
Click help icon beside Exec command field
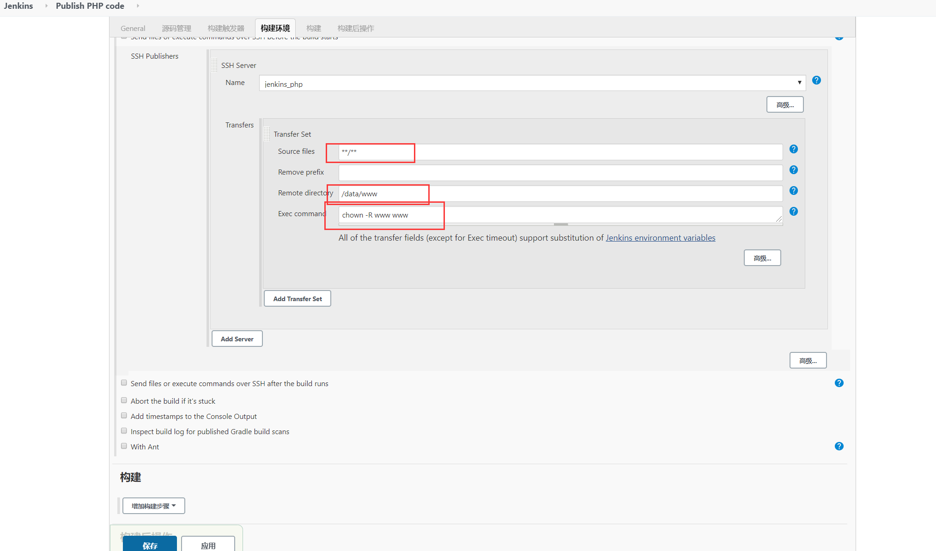pyautogui.click(x=794, y=212)
